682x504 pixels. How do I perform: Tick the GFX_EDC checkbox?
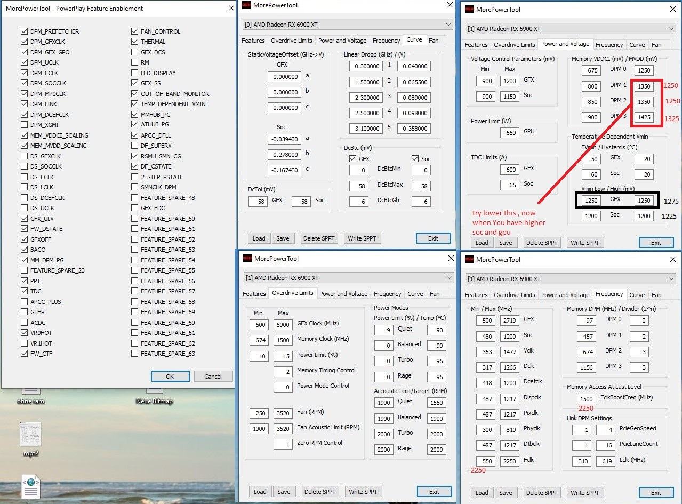pos(134,208)
